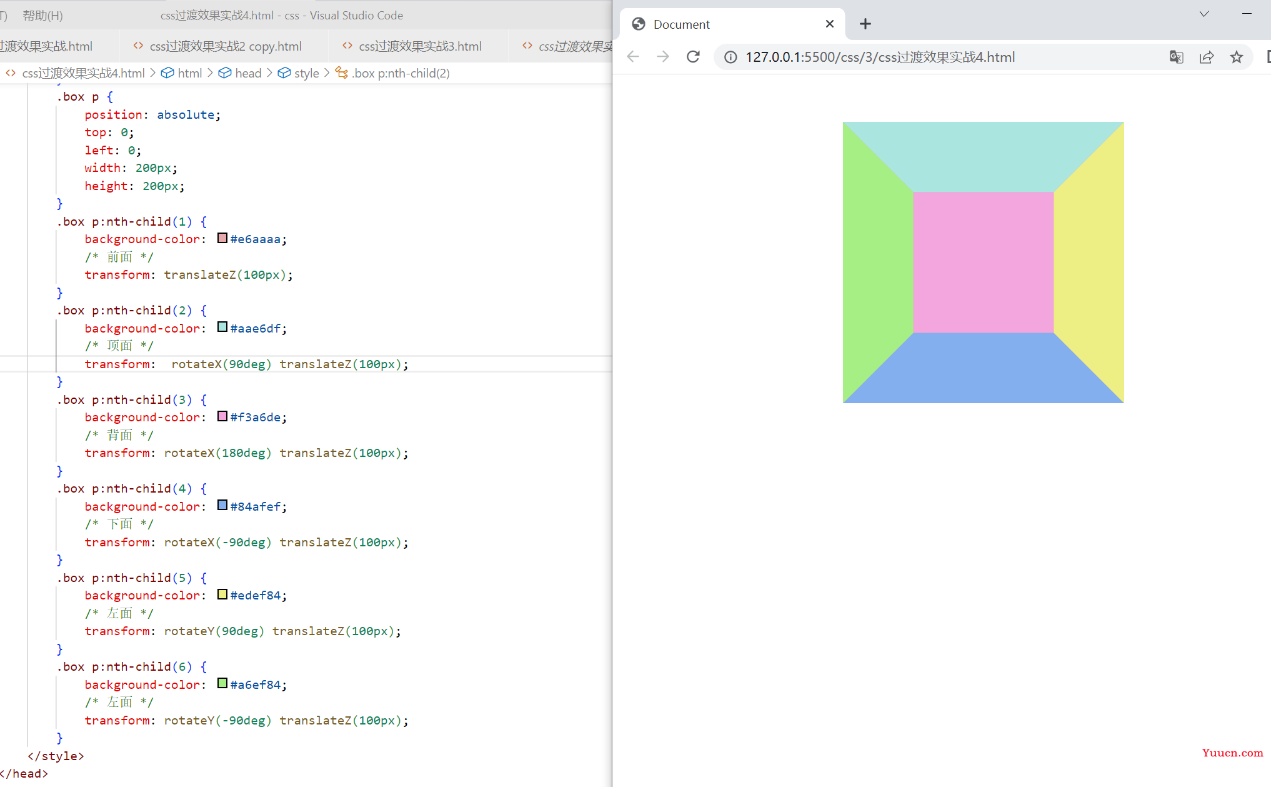Click the yellow right face of the cube
Screen dimensions: 1271x787
click(x=1089, y=262)
